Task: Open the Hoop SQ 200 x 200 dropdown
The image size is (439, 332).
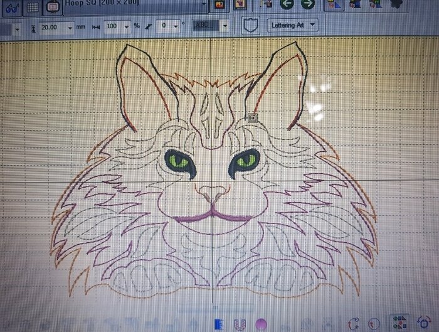Action: (204, 5)
